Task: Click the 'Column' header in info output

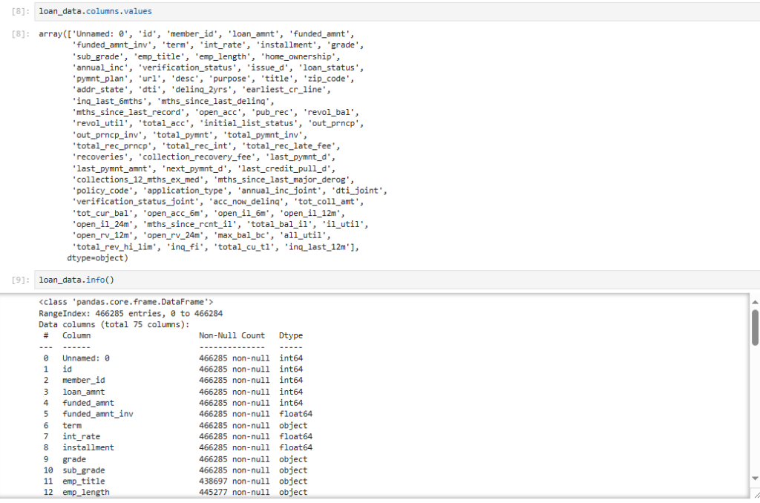Action: [76, 335]
